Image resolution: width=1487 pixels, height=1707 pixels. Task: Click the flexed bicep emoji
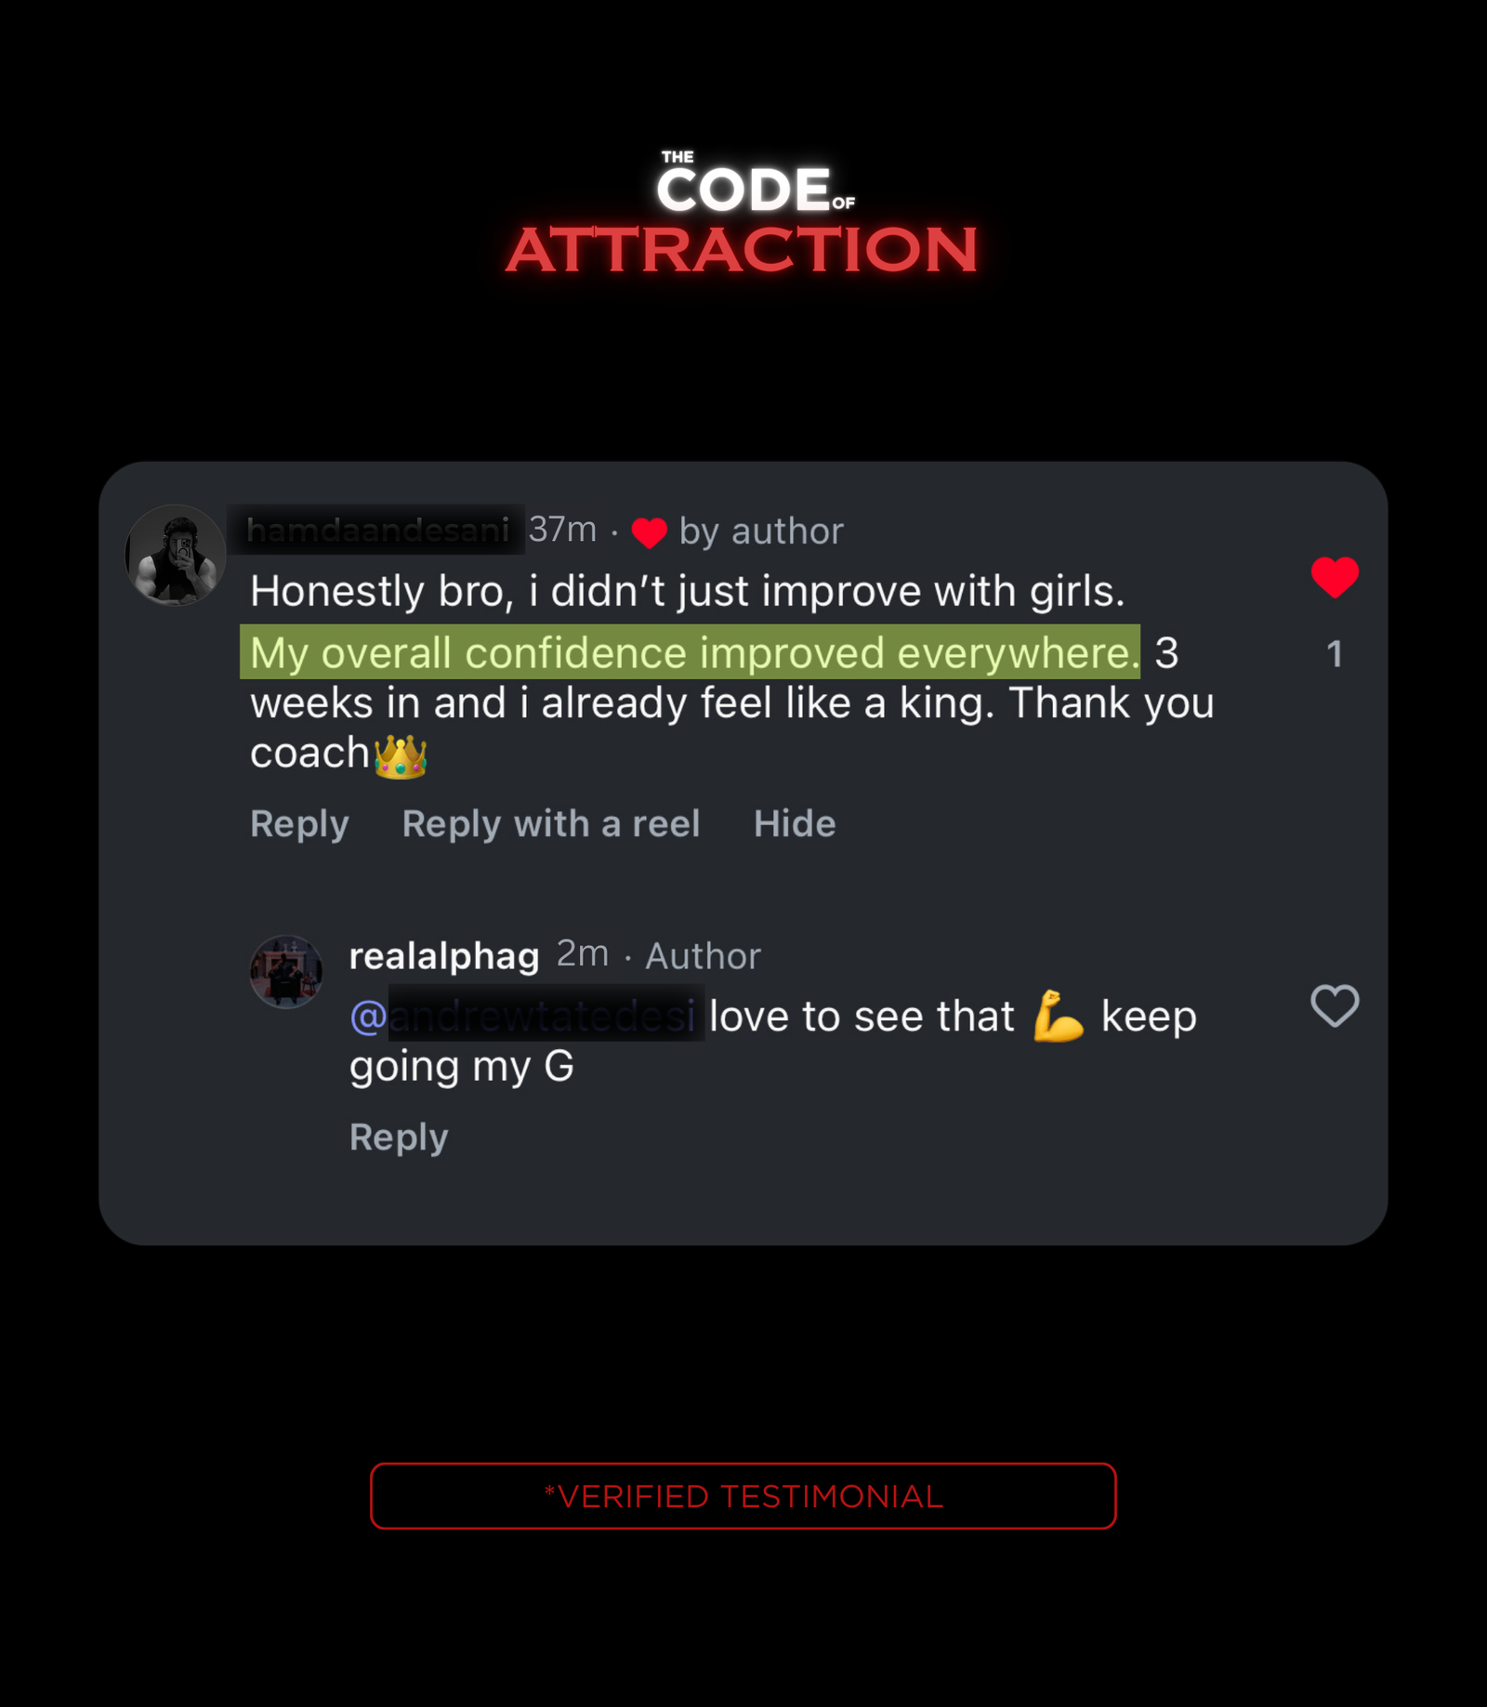tap(1059, 1016)
